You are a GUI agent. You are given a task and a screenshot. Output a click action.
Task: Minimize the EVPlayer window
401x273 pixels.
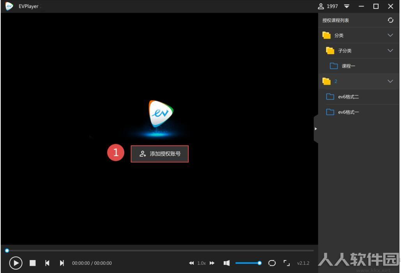pyautogui.click(x=361, y=6)
